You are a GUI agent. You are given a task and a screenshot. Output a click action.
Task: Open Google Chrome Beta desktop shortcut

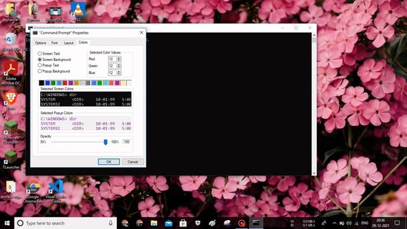pyautogui.click(x=33, y=191)
